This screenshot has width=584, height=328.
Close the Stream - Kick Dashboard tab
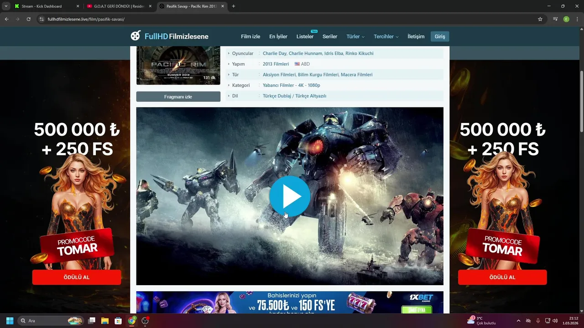(x=78, y=6)
